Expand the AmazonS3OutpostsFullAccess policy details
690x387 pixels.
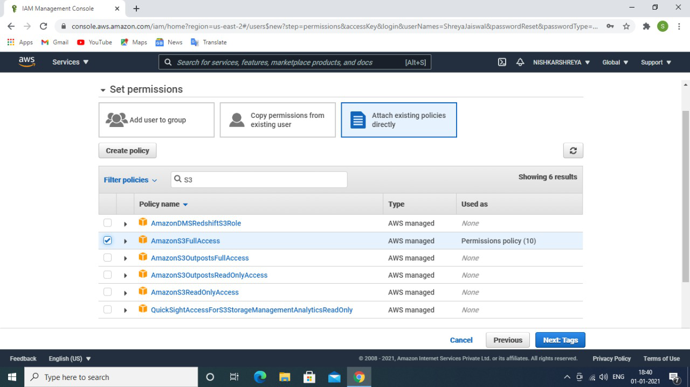(x=126, y=258)
